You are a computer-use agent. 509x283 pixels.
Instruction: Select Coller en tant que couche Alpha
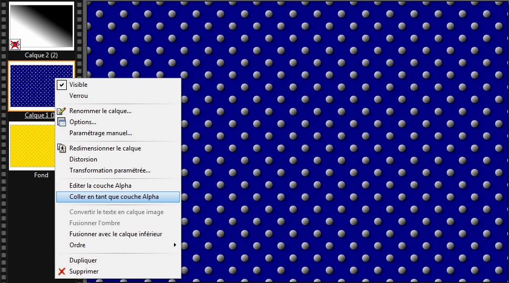(118, 197)
